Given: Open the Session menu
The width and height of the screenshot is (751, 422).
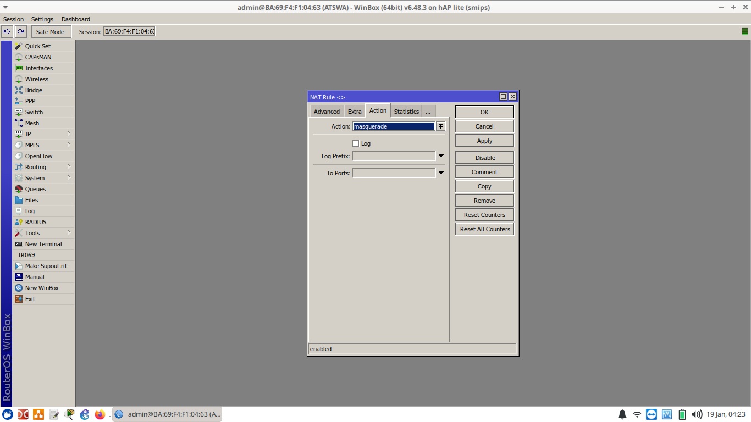Looking at the screenshot, I should [x=14, y=19].
